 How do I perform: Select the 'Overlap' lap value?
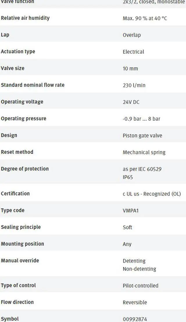[132, 35]
